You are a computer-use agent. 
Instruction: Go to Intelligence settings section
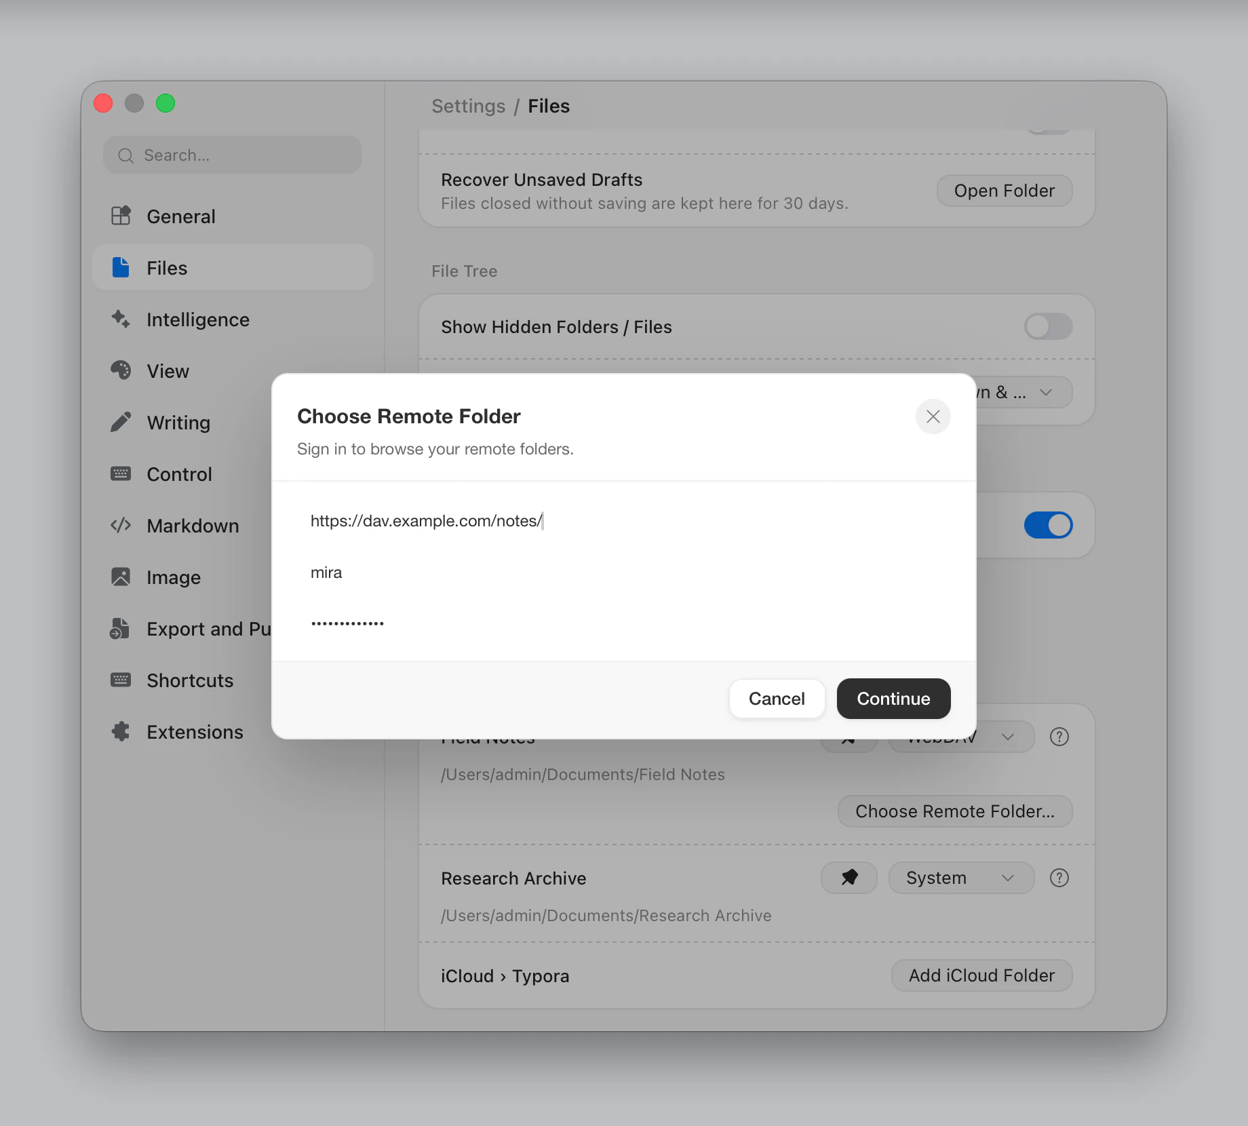coord(232,319)
